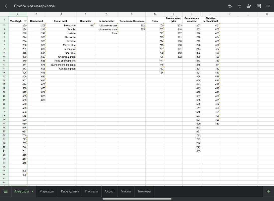
Task: Select the Белые ночи туба header cell
Action: coord(173,20)
